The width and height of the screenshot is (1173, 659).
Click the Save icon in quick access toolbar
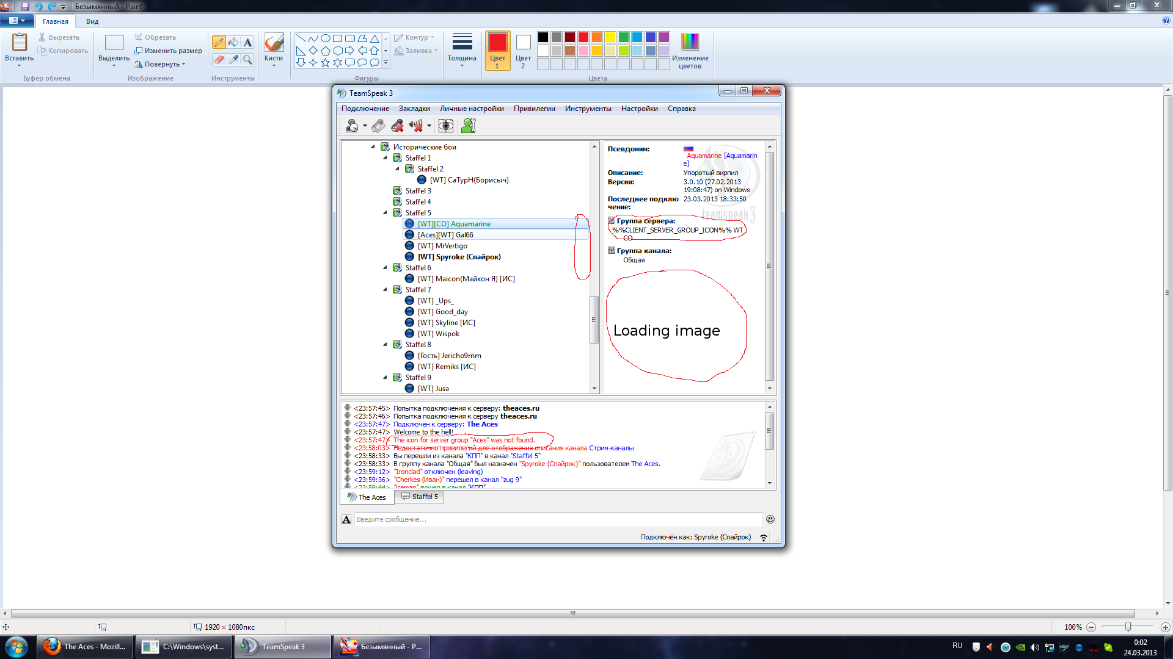25,6
